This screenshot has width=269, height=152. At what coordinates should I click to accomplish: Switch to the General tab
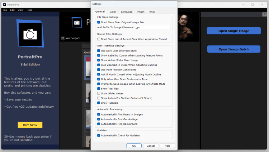[x=100, y=11]
